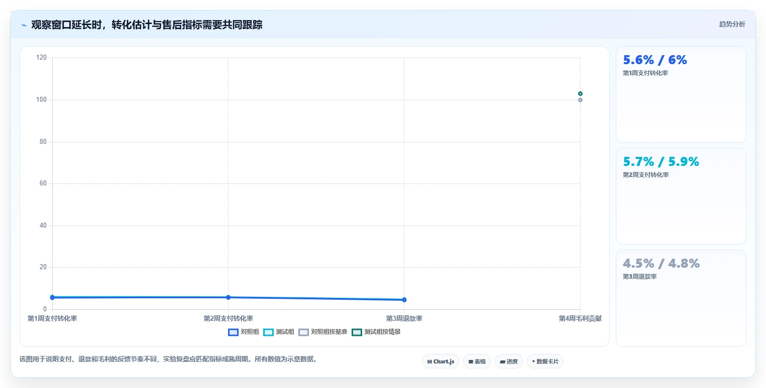Click the data point at 第1周支付转化率
This screenshot has height=388, width=766.
pos(52,297)
